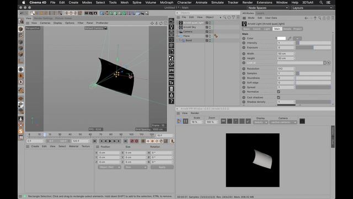This screenshot has width=353, height=199.
Task: Select the model mode cube icon
Action: pos(21,29)
